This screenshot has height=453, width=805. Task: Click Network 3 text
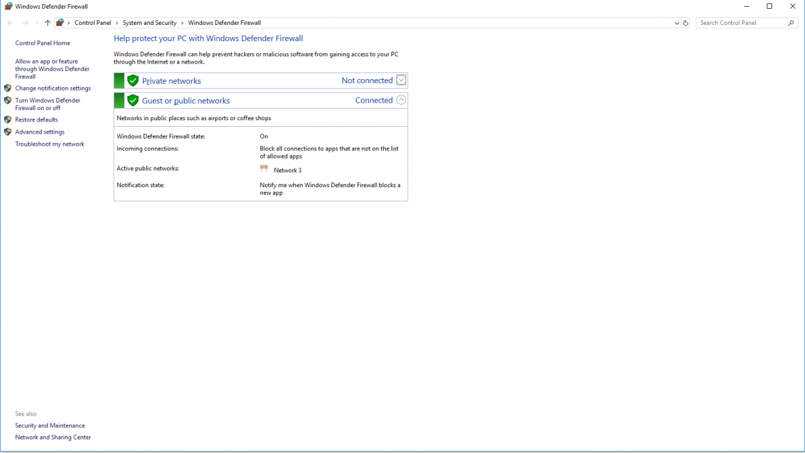click(288, 170)
